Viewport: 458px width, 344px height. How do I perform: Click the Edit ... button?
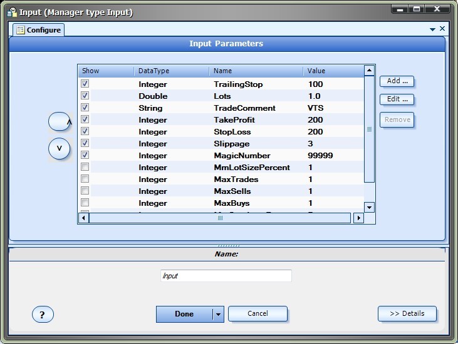click(x=397, y=99)
